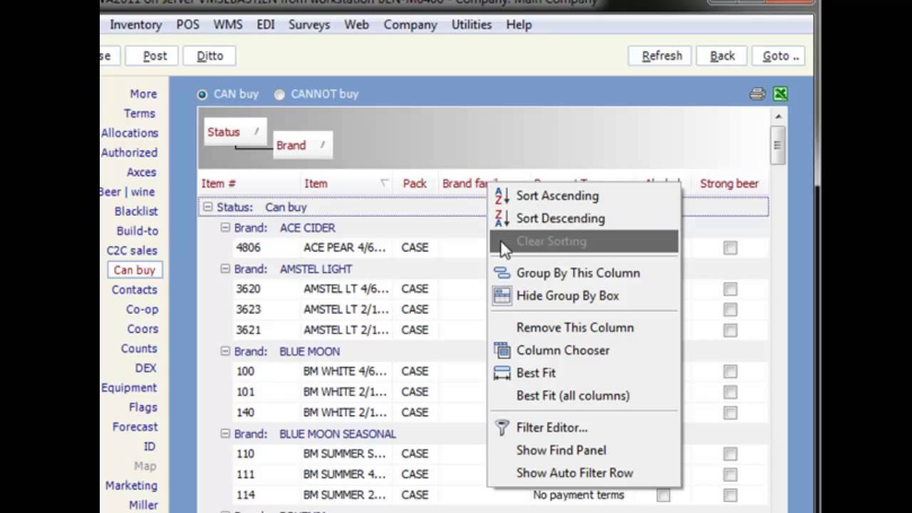Viewport: 912px width, 513px height.
Task: Click the Group By This Column icon
Action: (502, 273)
